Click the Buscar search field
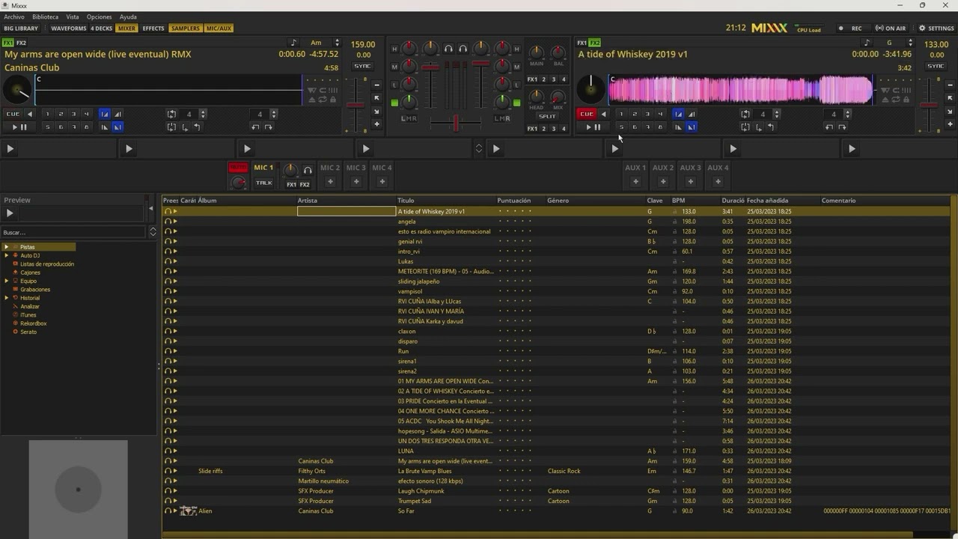This screenshot has width=958, height=539. (x=73, y=232)
